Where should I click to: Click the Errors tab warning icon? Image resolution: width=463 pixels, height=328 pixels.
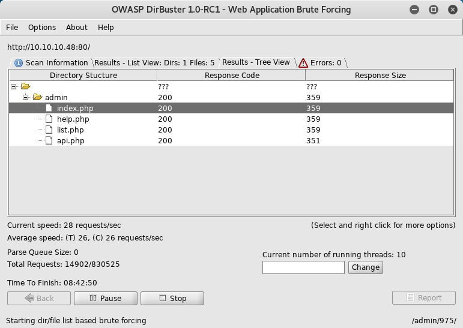303,63
